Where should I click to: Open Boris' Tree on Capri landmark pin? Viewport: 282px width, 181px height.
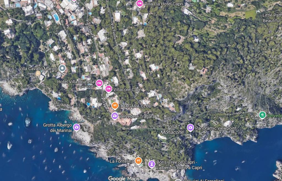pyautogui.click(x=152, y=164)
